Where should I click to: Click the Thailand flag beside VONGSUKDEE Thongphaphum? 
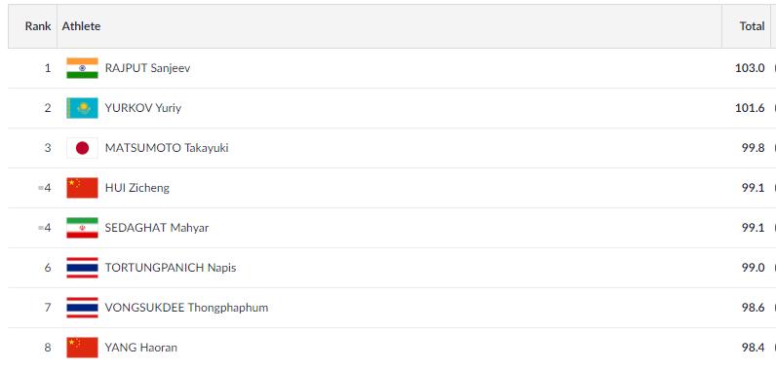click(x=82, y=308)
